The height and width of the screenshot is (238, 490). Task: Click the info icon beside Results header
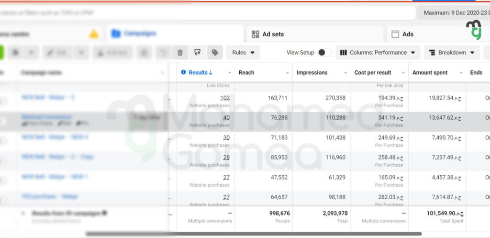tap(183, 73)
